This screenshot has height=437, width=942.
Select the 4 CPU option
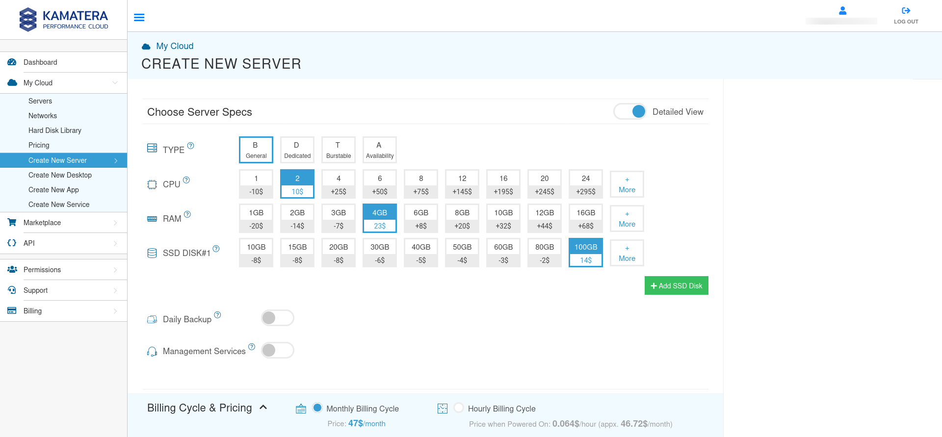(x=339, y=184)
